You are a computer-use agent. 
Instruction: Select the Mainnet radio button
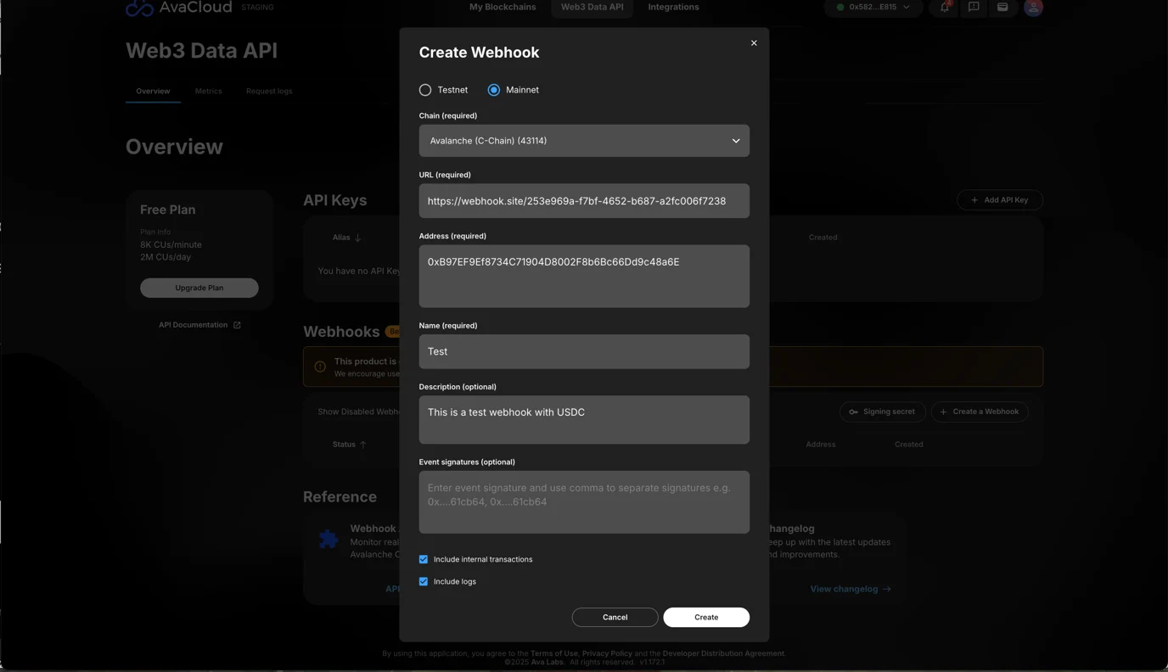click(x=494, y=90)
